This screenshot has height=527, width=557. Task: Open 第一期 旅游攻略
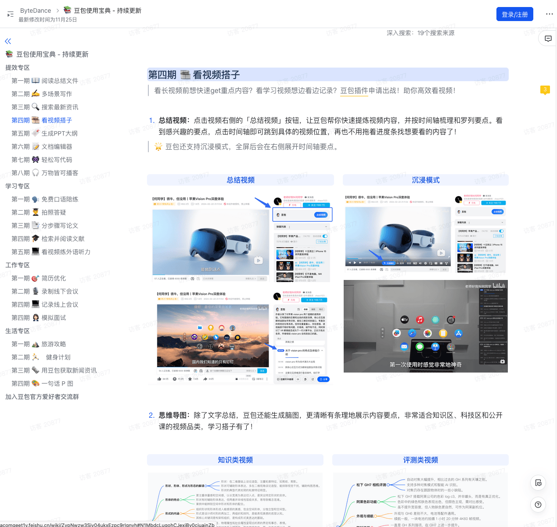click(39, 344)
